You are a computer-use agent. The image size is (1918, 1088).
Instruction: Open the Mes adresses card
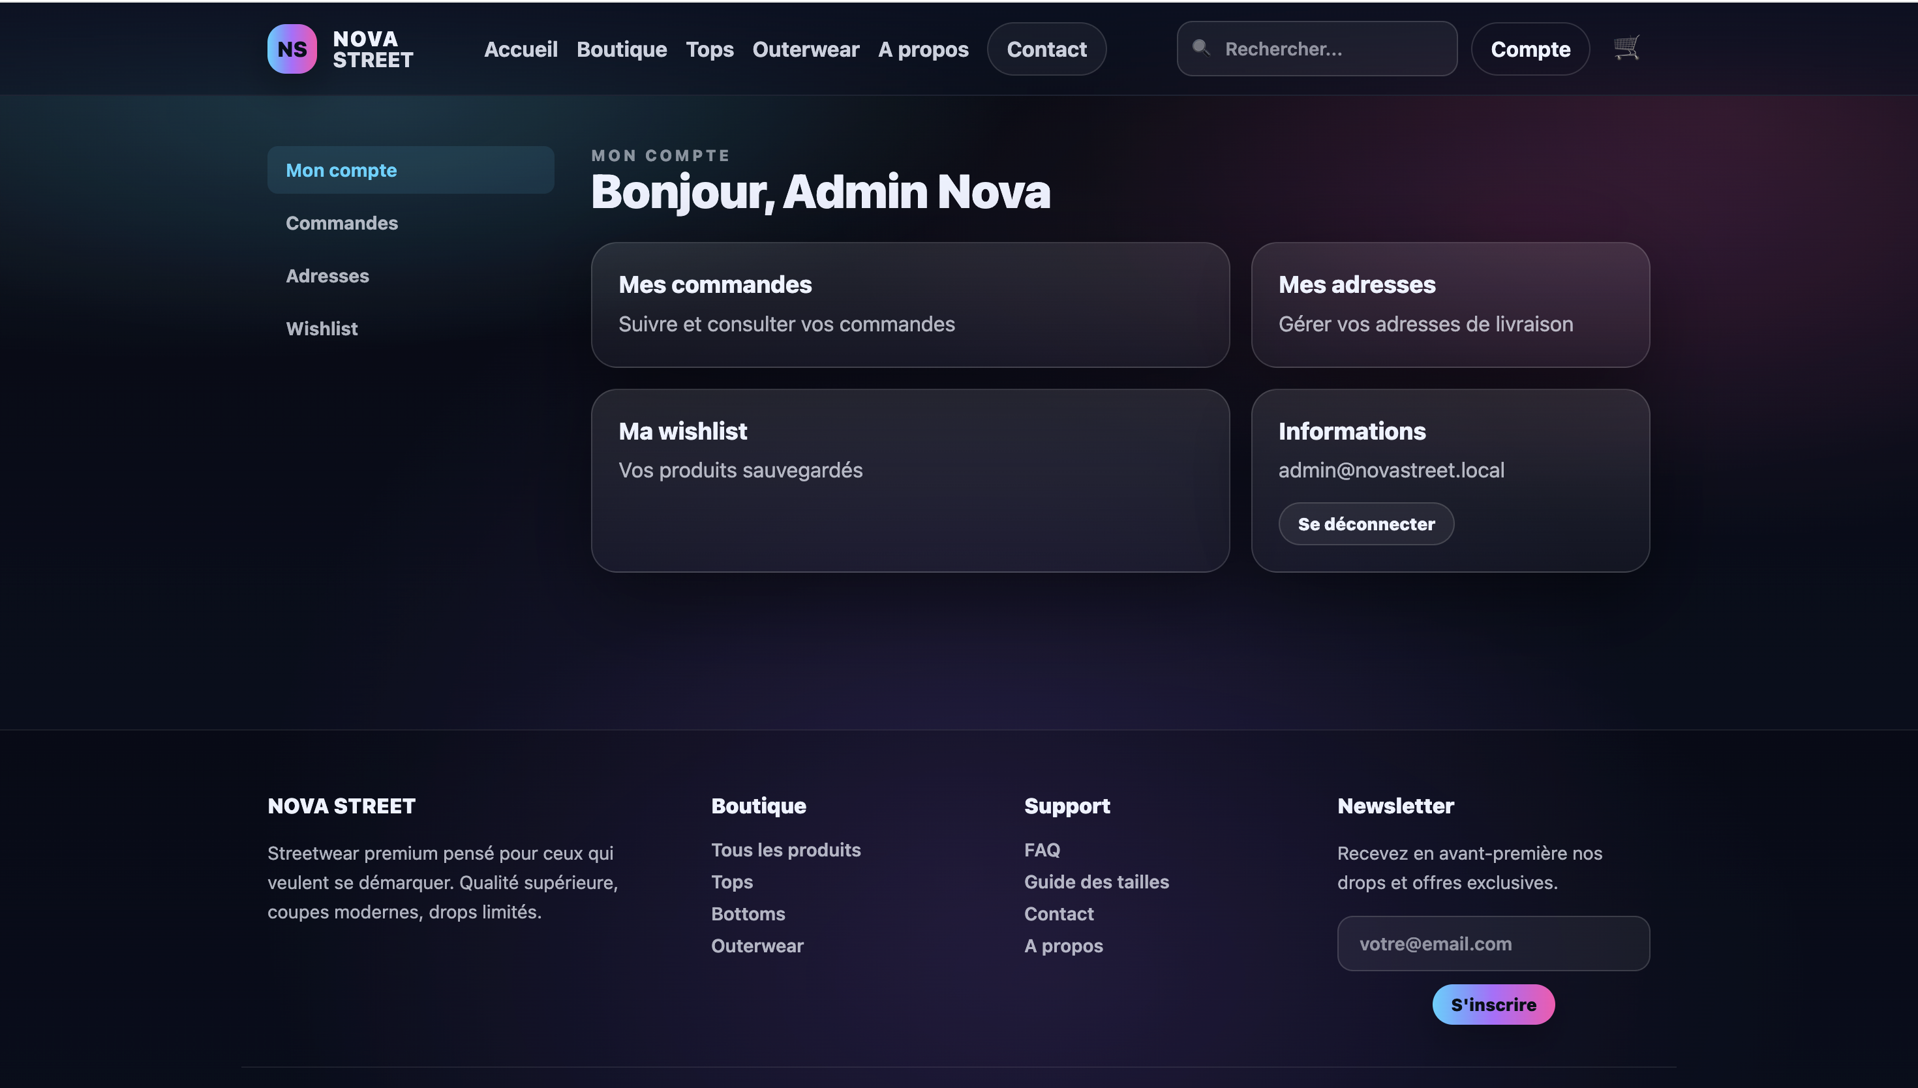pyautogui.click(x=1450, y=304)
